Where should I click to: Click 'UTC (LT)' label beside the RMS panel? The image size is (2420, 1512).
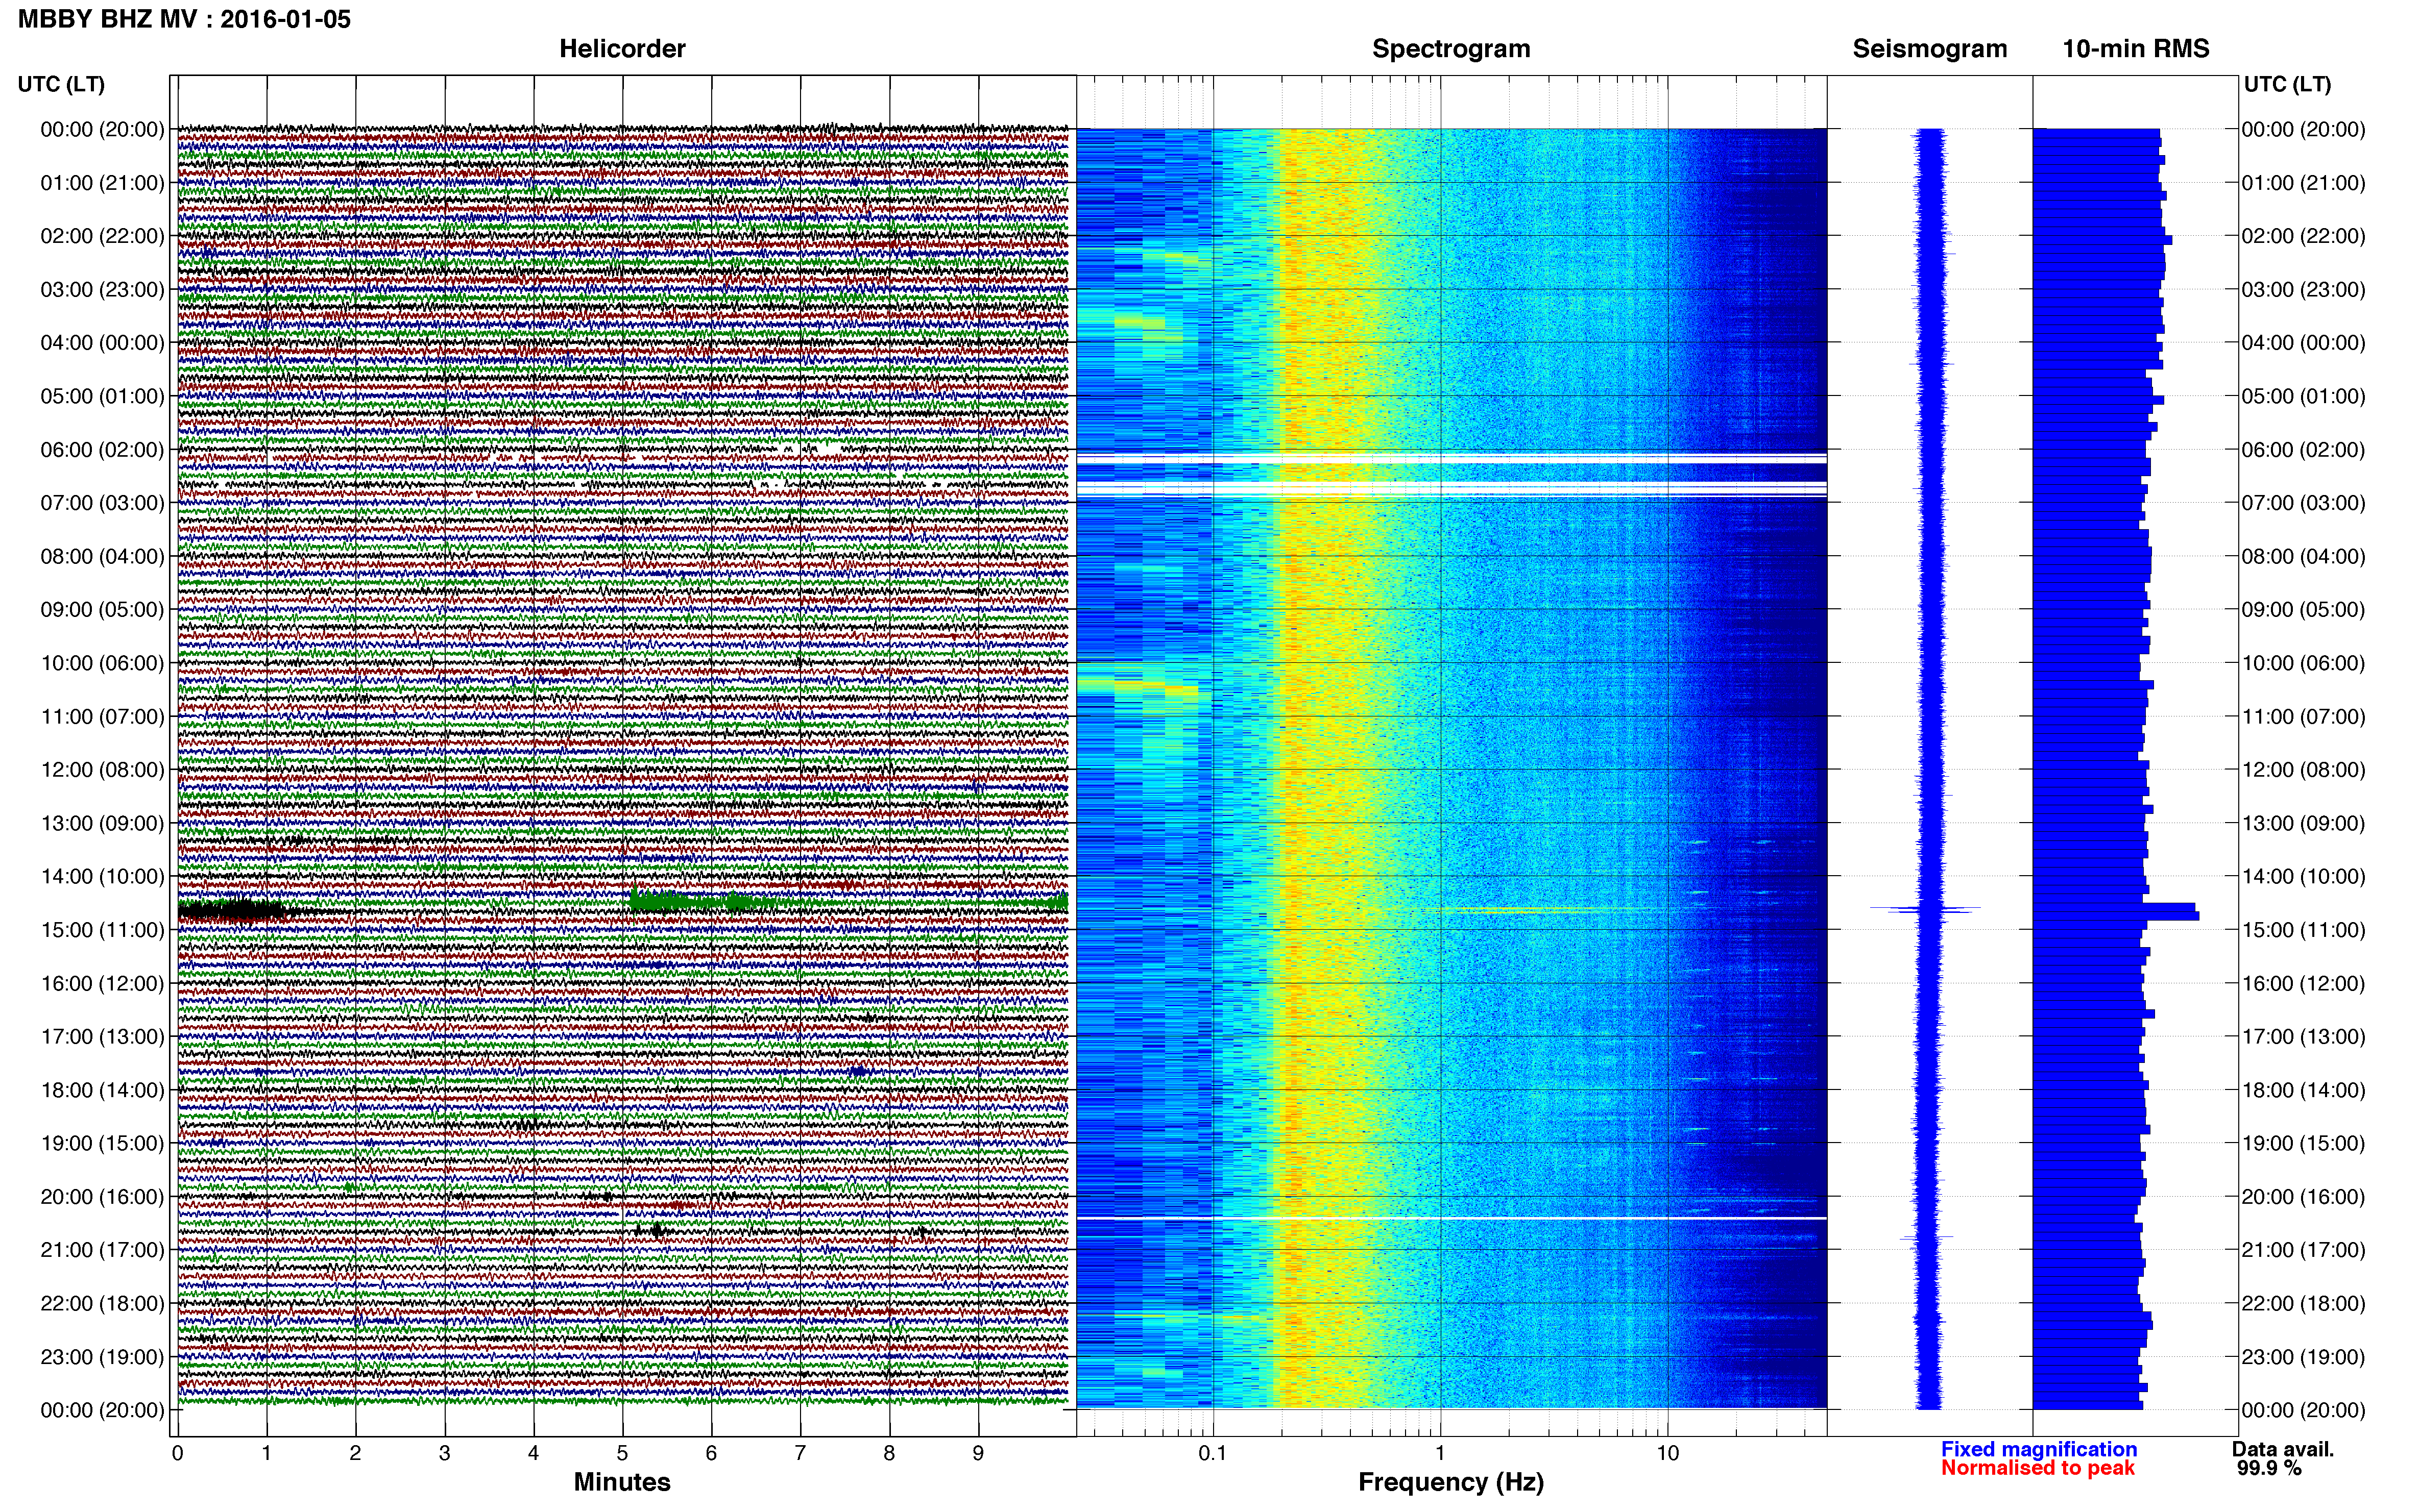tap(2287, 84)
